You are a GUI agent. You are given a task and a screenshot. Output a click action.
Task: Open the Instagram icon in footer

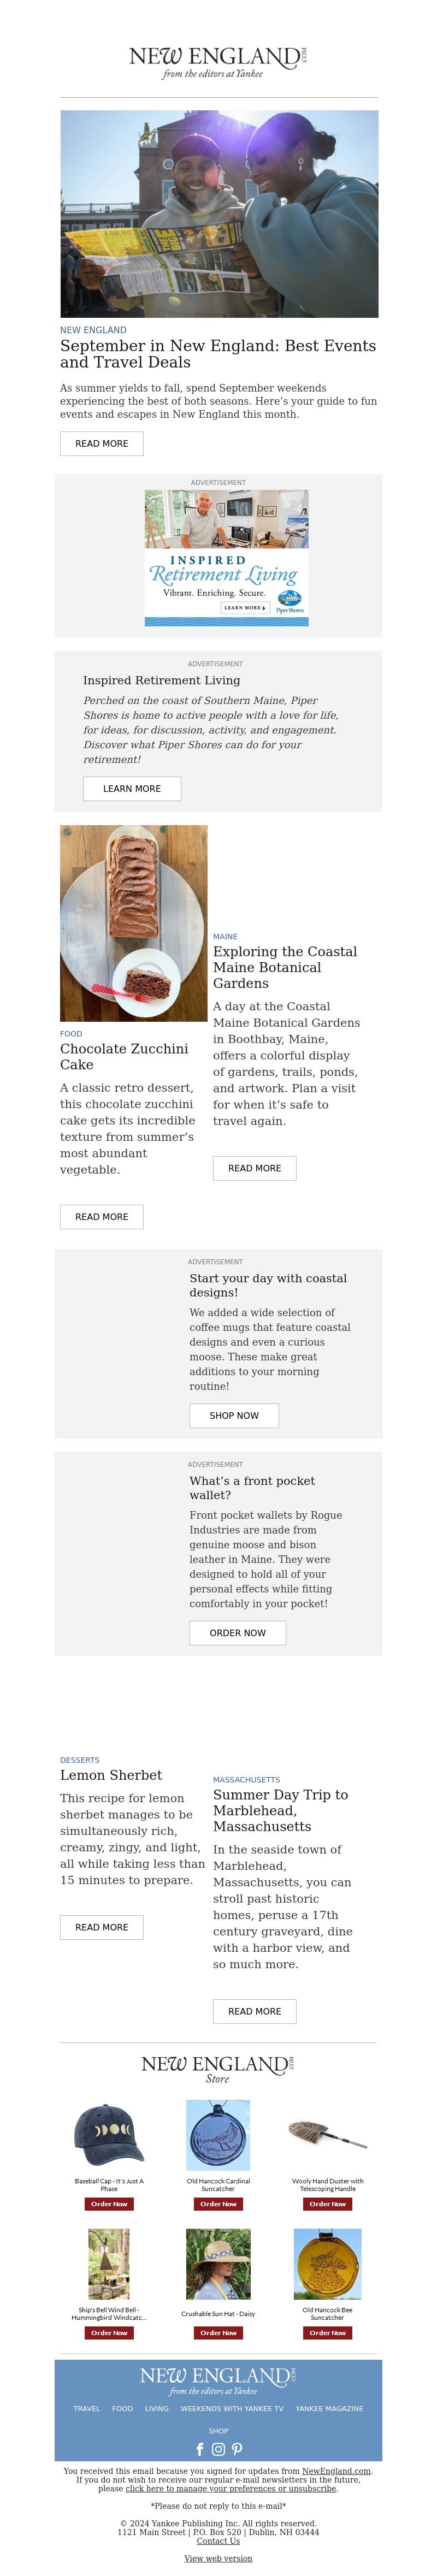pyautogui.click(x=218, y=2449)
